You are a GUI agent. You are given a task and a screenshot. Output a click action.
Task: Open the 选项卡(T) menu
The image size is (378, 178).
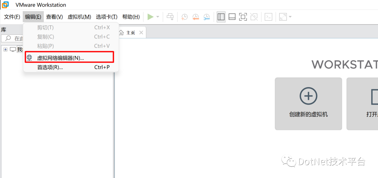pos(106,17)
